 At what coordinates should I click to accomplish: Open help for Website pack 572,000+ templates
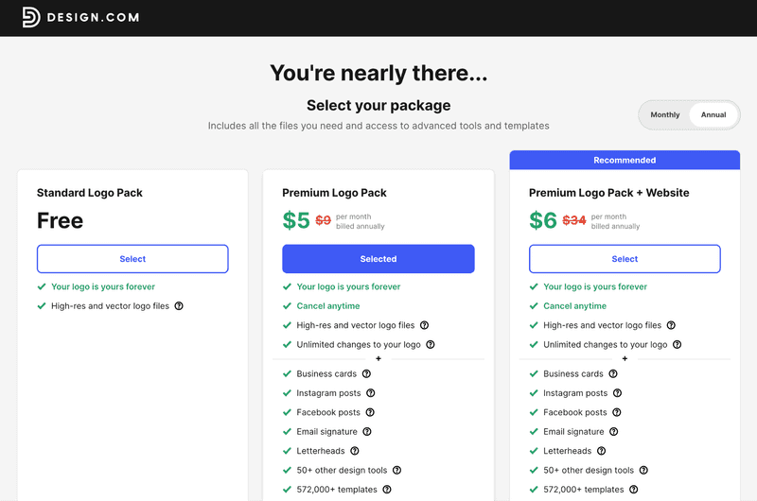(633, 490)
